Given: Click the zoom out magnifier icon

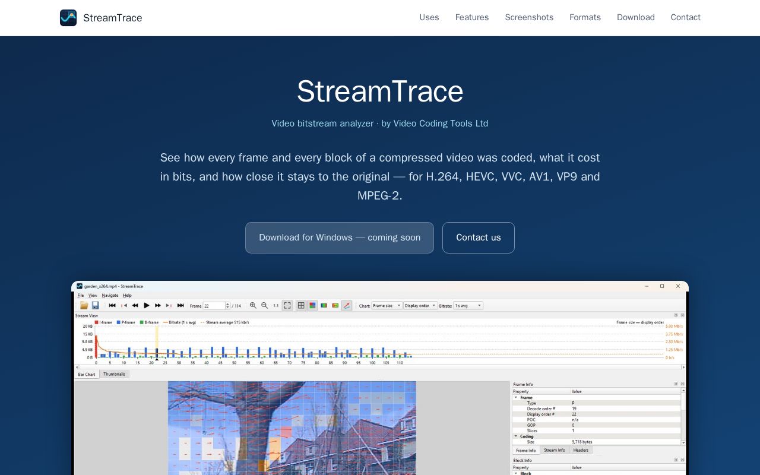Looking at the screenshot, I should tap(264, 305).
